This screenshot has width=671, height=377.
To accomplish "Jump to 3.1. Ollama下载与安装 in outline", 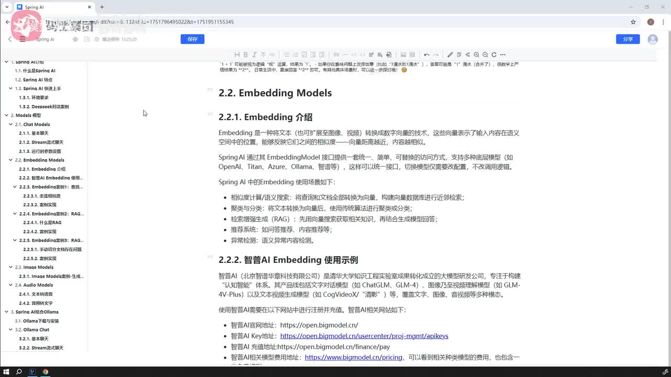I will [37, 320].
